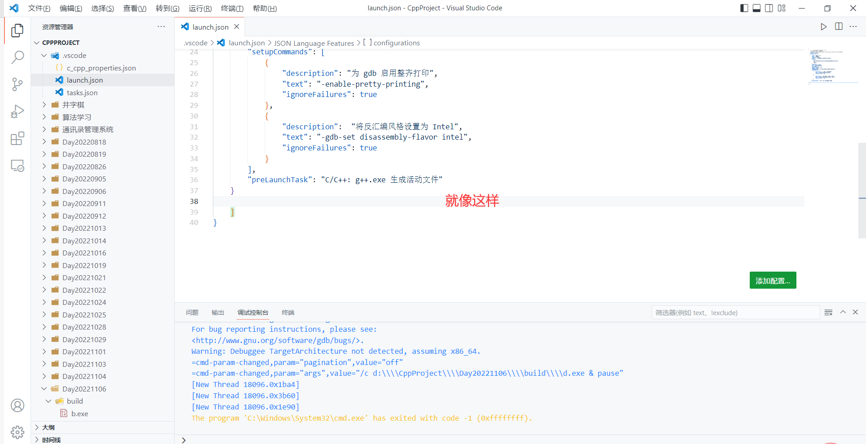This screenshot has width=866, height=444.
Task: Open editor more actions ellipsis
Action: pos(853,26)
